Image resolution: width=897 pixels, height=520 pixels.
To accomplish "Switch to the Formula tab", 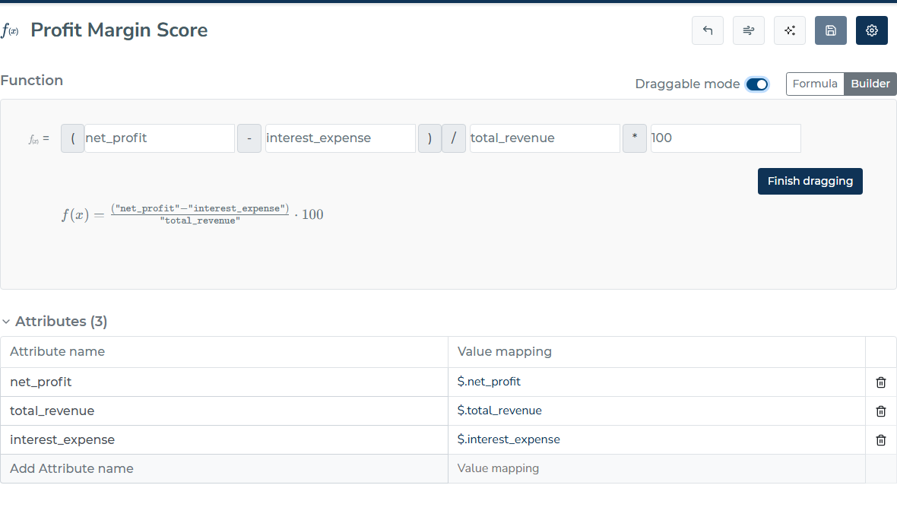I will click(x=815, y=84).
